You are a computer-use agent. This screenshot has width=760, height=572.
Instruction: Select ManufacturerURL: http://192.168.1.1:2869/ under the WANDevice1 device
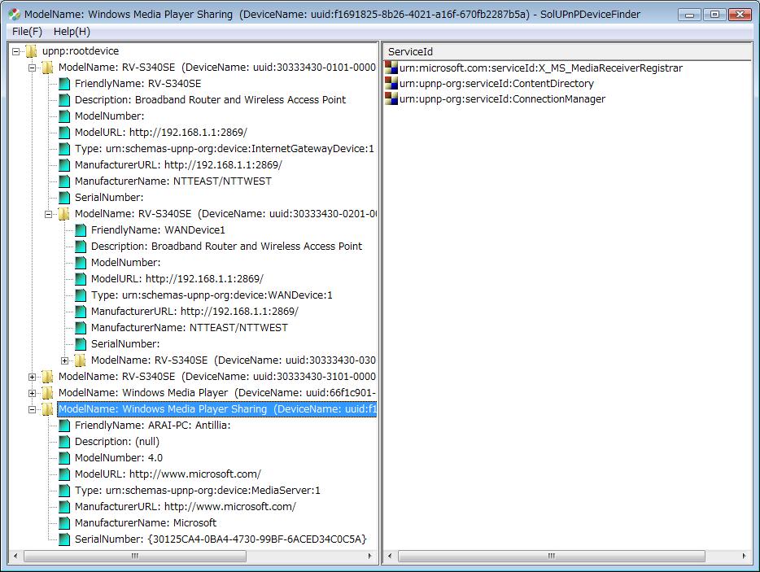coord(194,311)
